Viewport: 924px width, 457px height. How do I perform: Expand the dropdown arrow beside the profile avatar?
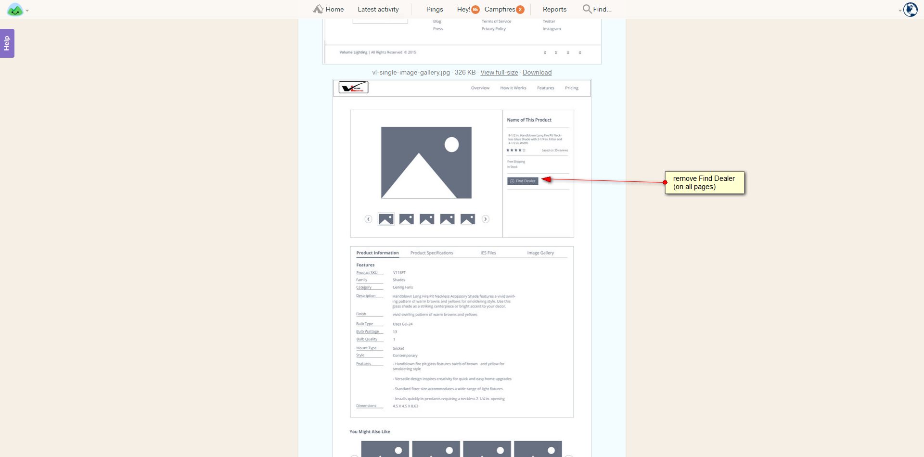click(x=900, y=11)
